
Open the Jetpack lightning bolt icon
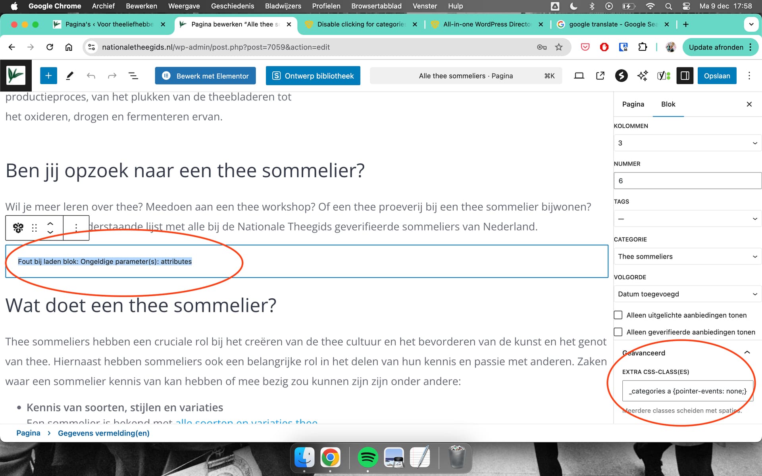[x=621, y=76]
